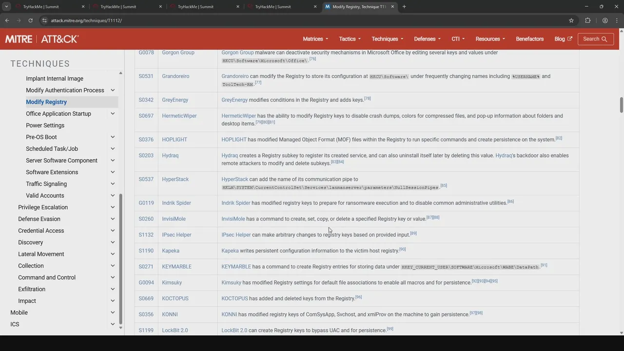The image size is (624, 351).
Task: Expand the Software Extensions chevron
Action: coord(113,172)
